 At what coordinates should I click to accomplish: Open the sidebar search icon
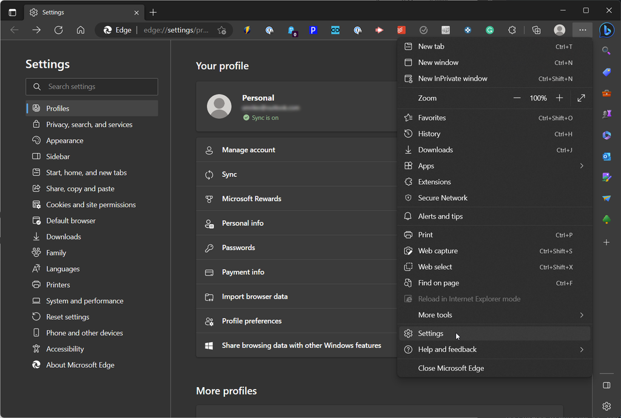point(607,50)
